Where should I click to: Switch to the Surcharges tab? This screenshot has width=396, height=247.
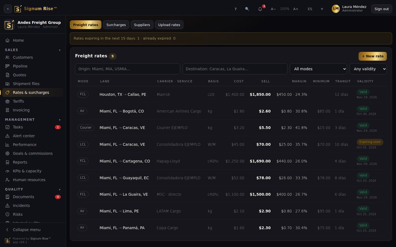point(116,25)
